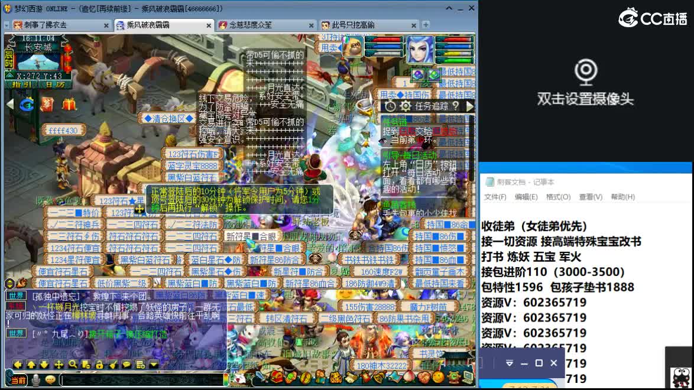The width and height of the screenshot is (694, 390).
Task: Click the blue swirl C activity icon
Action: click(x=27, y=105)
